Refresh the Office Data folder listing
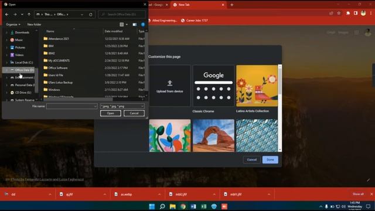This screenshot has height=211, width=375. tap(91, 15)
